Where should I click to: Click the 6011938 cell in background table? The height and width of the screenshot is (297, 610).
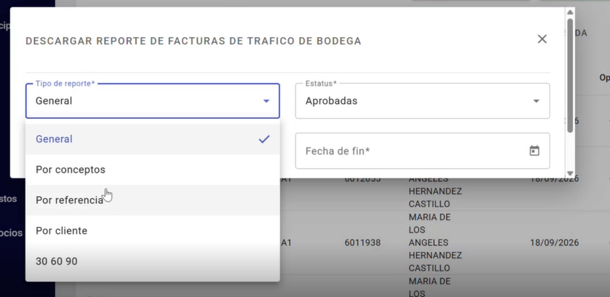click(362, 243)
